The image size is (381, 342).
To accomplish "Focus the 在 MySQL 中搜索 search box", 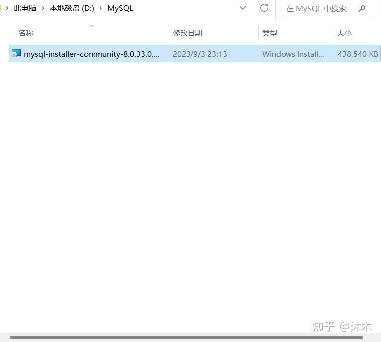I will (321, 9).
